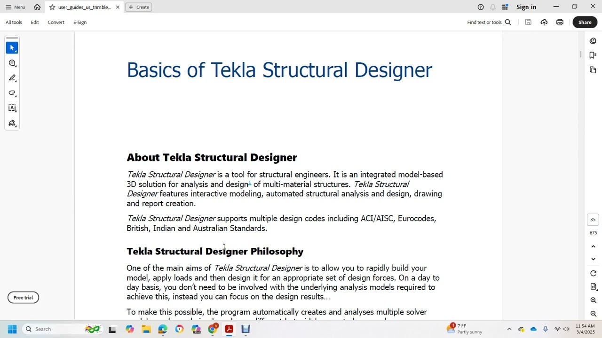The image size is (602, 338).
Task: Open Task View on the taskbar
Action: 112,329
